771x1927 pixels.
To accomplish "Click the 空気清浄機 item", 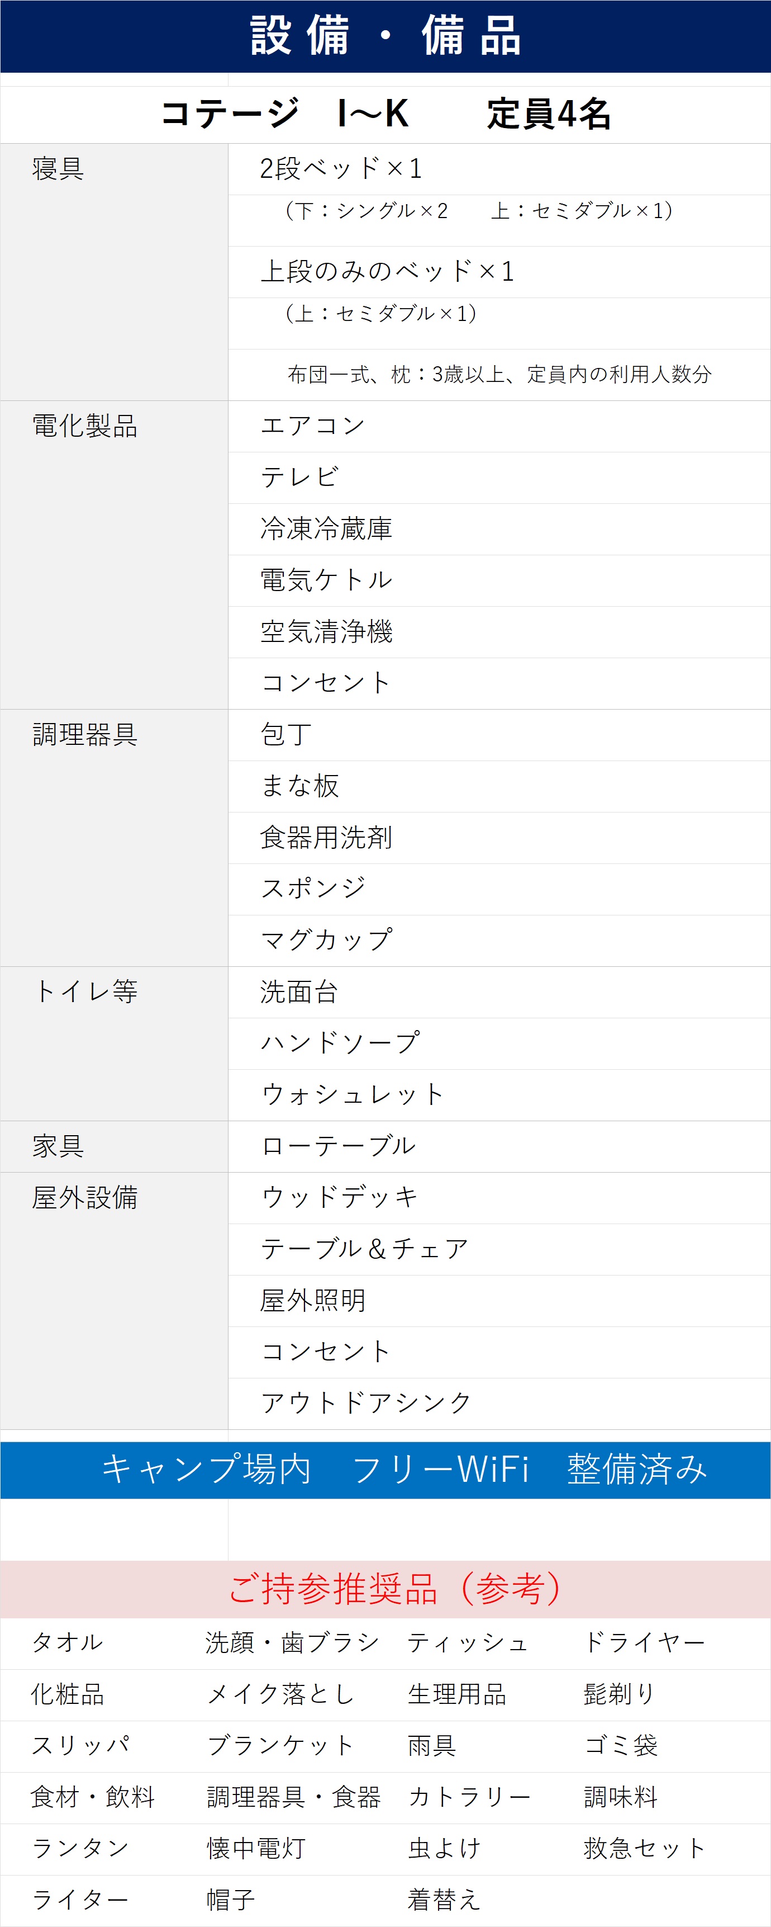I will [326, 632].
